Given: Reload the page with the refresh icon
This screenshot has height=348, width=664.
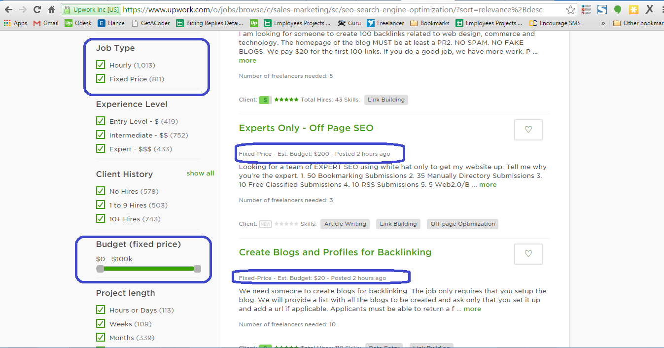Looking at the screenshot, I should pos(37,9).
